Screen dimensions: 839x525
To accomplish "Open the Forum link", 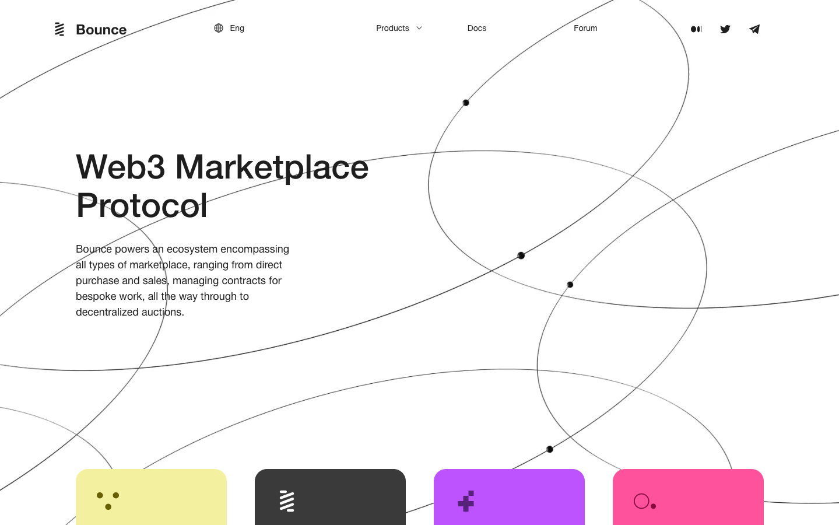I will [585, 28].
